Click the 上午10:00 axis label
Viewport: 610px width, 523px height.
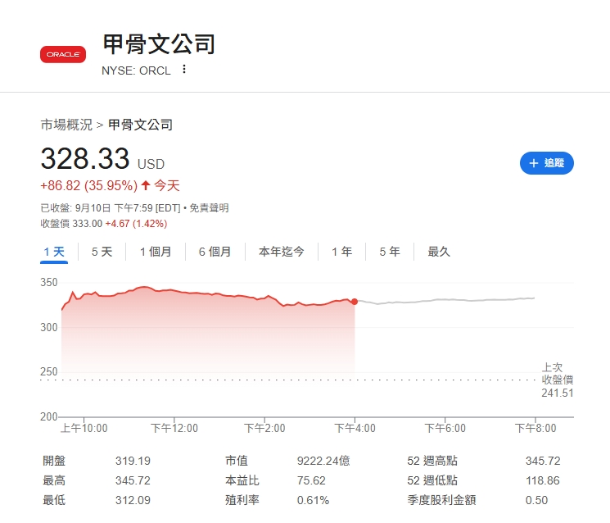pos(84,429)
